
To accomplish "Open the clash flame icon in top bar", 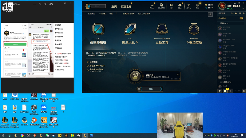I will 152,6.
